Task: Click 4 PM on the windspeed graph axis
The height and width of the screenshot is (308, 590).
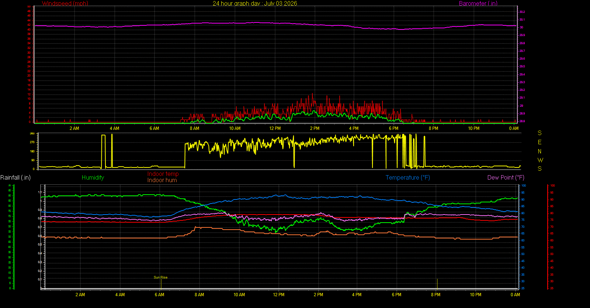Action: click(354, 128)
